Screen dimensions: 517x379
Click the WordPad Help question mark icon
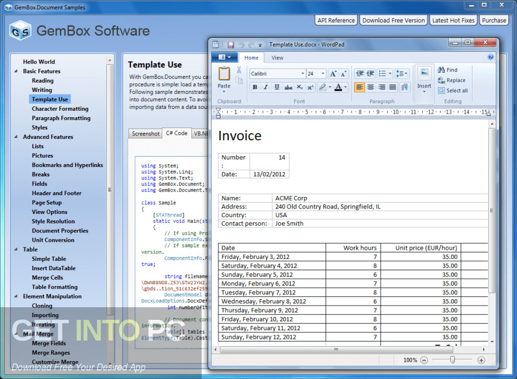coord(491,57)
